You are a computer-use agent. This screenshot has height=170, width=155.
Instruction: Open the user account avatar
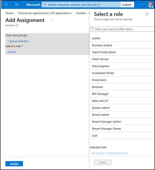[x=150, y=5]
